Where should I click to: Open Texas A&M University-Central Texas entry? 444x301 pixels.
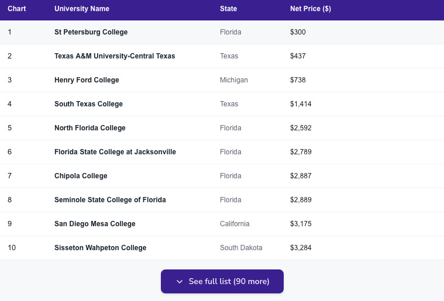[115, 56]
